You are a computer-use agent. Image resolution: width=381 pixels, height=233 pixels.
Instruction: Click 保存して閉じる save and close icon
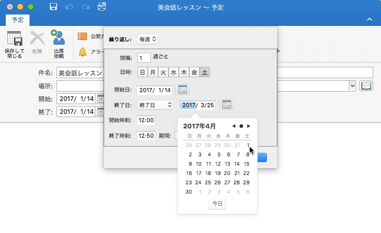point(15,38)
